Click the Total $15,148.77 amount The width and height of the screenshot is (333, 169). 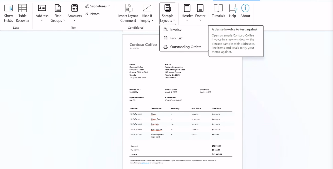point(217,154)
